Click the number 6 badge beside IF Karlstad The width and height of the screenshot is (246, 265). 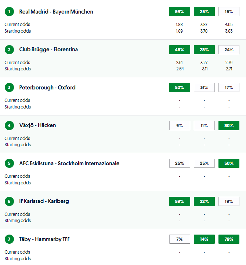(x=9, y=201)
